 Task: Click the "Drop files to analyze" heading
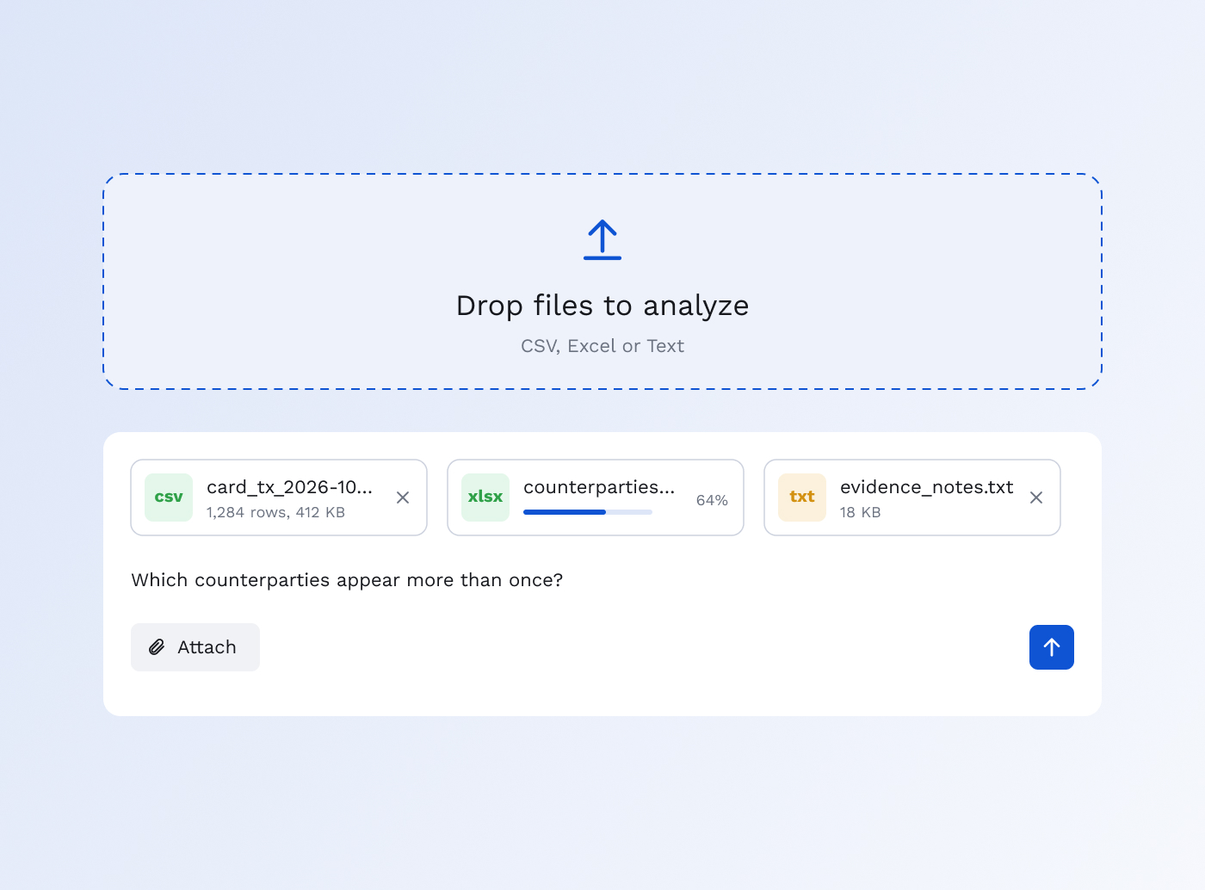click(602, 306)
